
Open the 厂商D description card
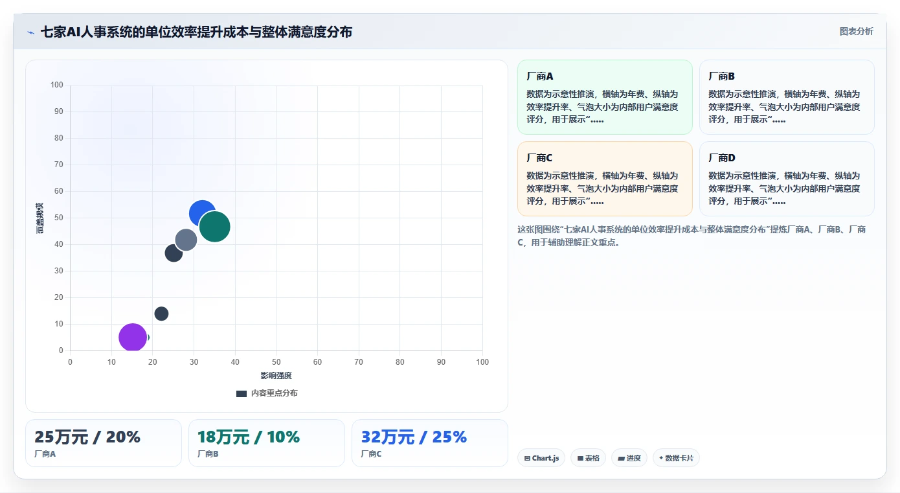pos(787,179)
